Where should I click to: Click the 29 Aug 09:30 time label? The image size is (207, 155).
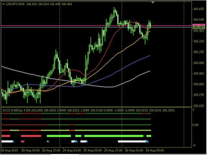coord(93,150)
